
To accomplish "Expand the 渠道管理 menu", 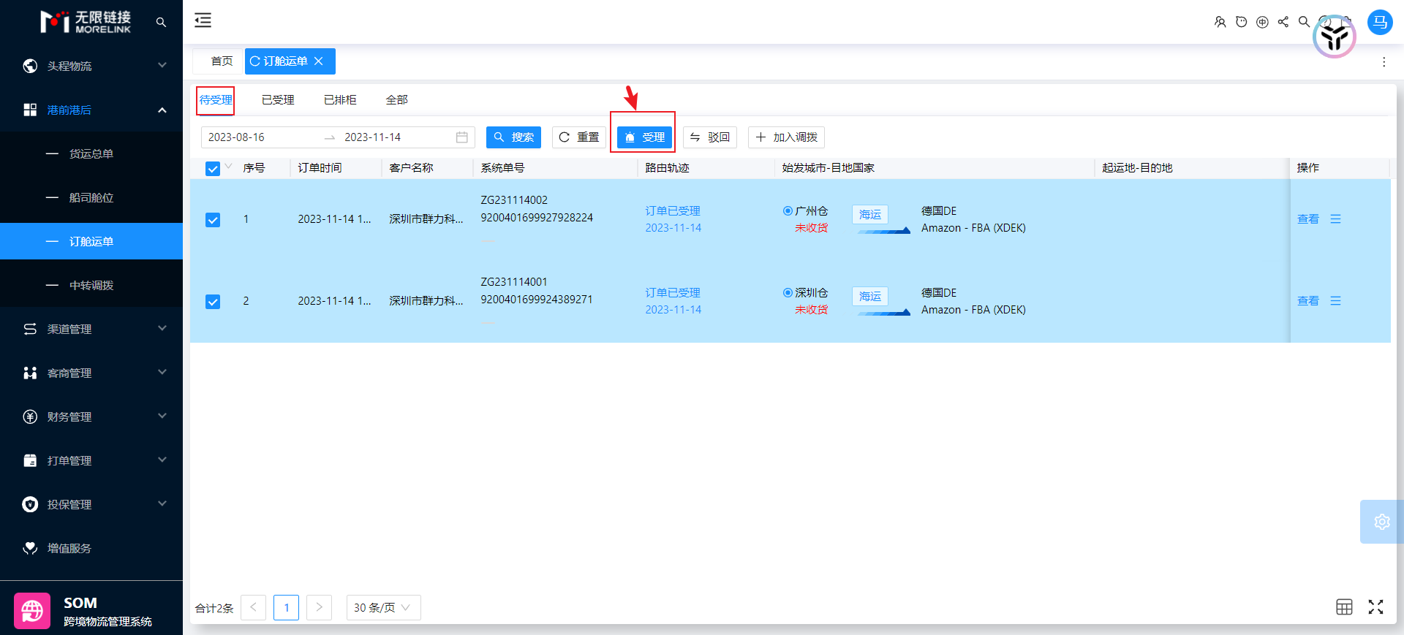I will point(91,329).
